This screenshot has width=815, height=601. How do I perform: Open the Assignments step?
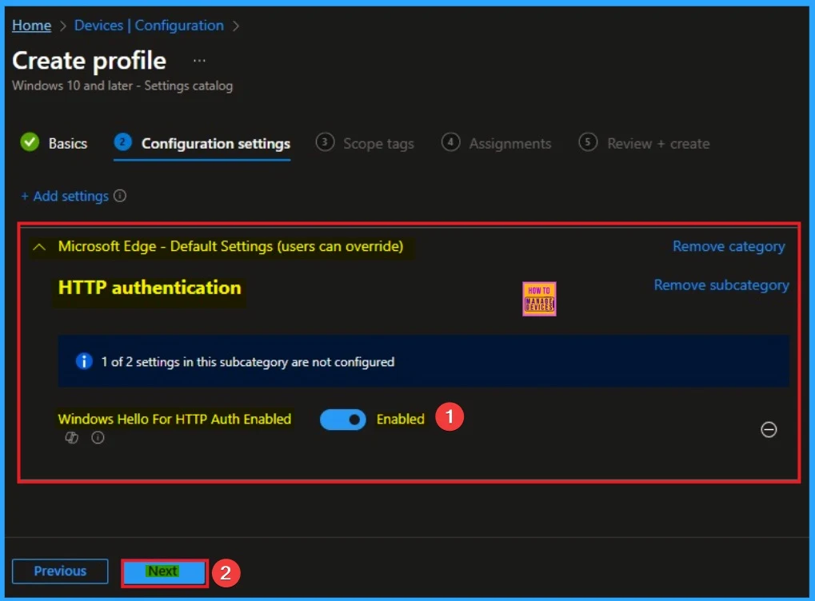(x=497, y=144)
